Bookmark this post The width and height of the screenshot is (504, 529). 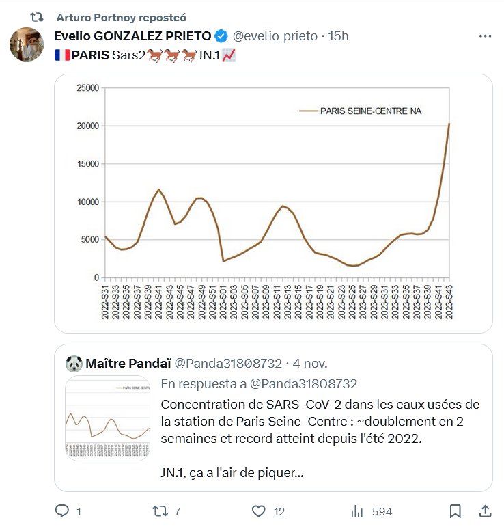[456, 511]
